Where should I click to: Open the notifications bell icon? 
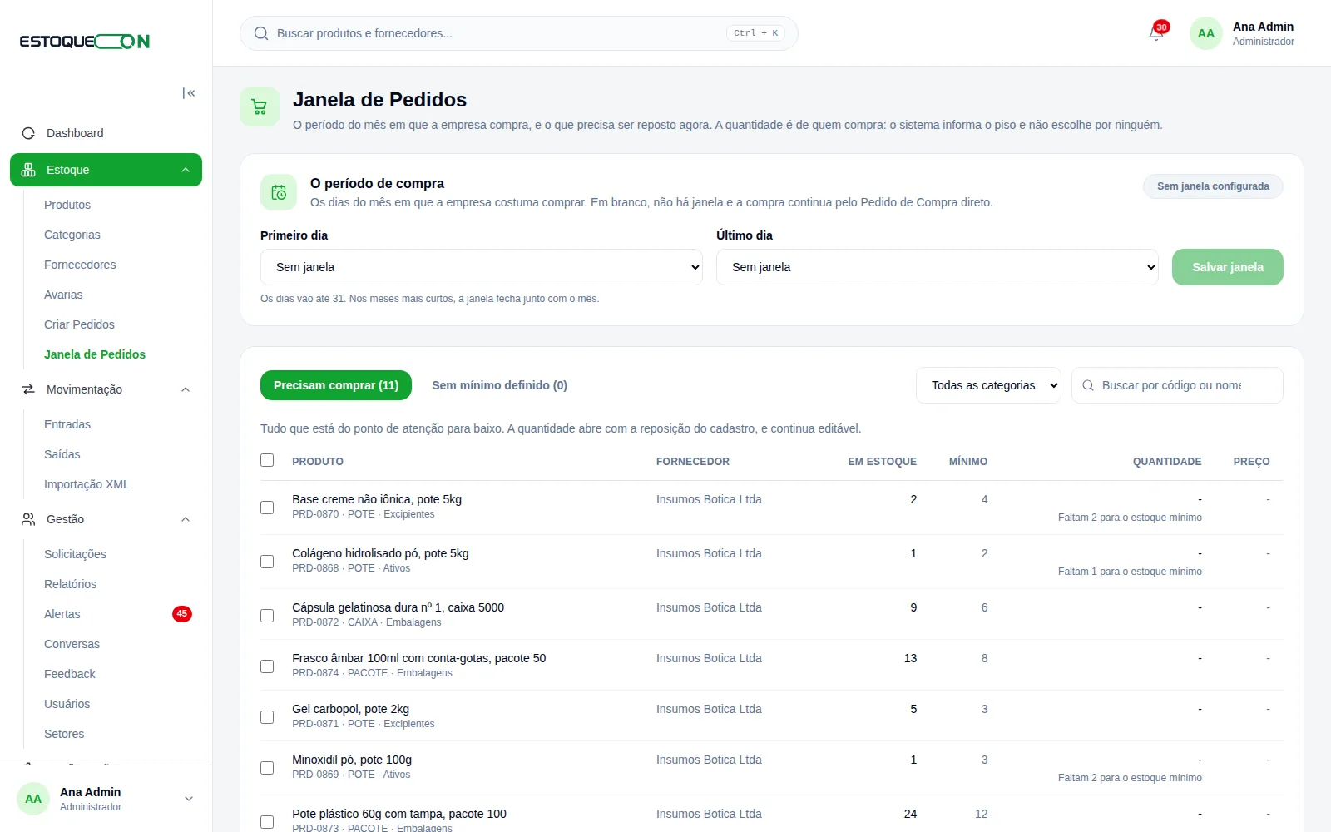point(1155,33)
